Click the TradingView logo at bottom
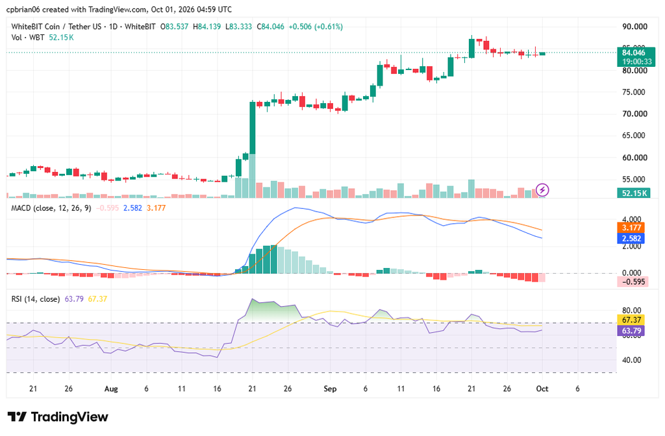 tap(58, 417)
